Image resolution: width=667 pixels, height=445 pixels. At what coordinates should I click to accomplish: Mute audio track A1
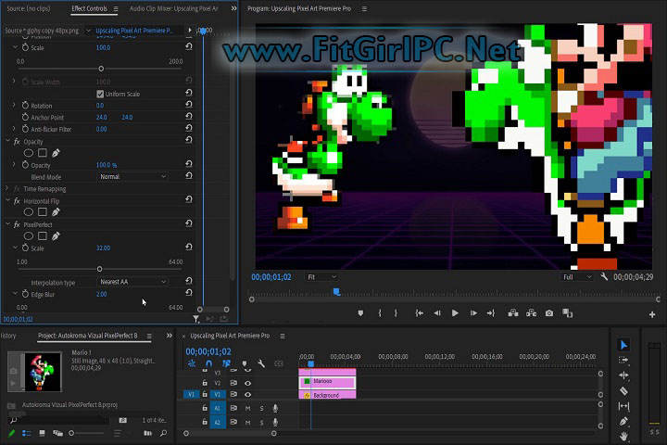click(x=247, y=408)
